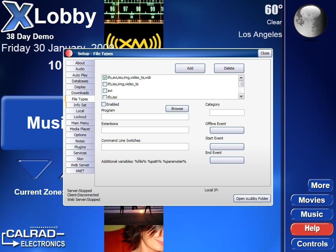Click the 'Client:Disconnected' status text

point(83,195)
